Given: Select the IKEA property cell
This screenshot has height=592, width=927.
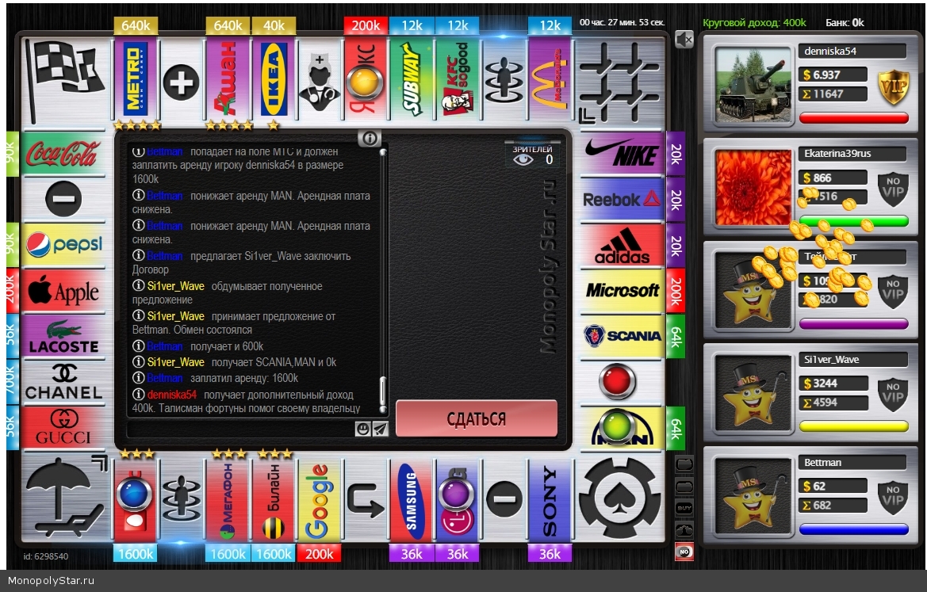Looking at the screenshot, I should point(274,79).
